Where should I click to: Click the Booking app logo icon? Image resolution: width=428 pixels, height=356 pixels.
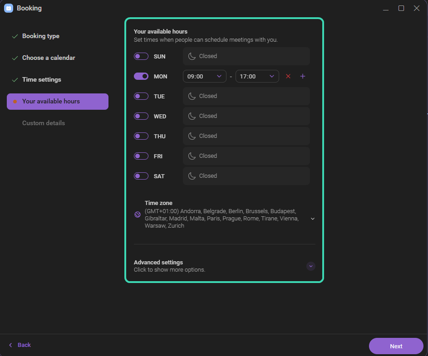(9, 8)
